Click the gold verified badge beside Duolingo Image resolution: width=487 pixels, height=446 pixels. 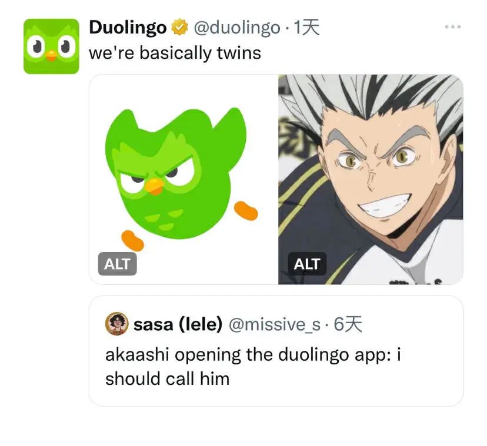coord(180,27)
